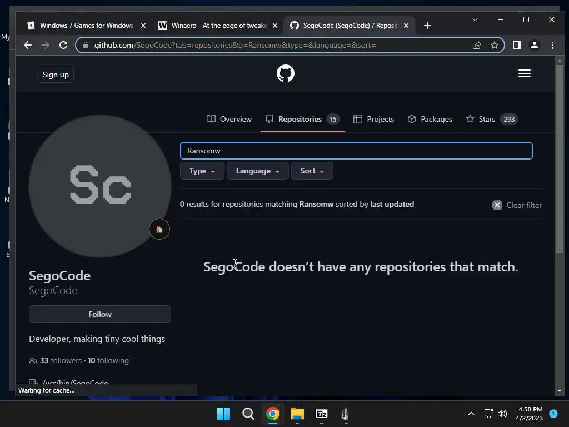Open the Projects tab
This screenshot has width=569, height=427.
click(x=373, y=119)
